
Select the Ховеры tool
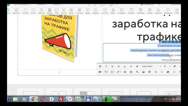[150, 11]
